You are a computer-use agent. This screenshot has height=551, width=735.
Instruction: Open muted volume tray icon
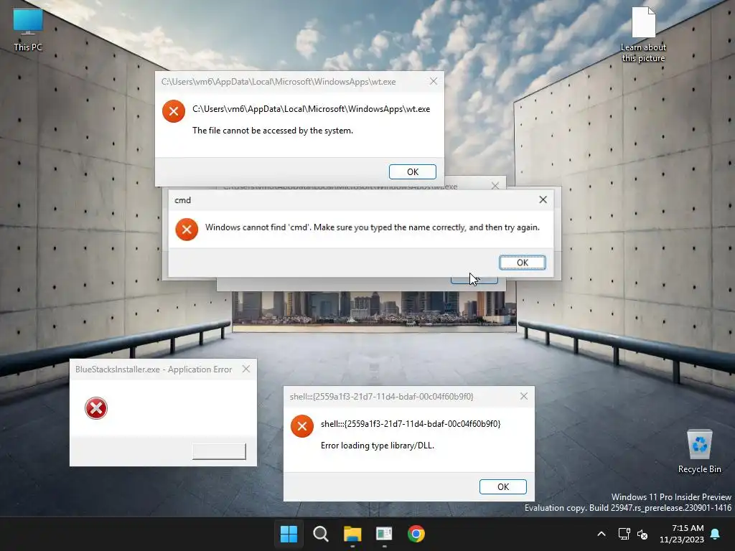[x=642, y=534]
